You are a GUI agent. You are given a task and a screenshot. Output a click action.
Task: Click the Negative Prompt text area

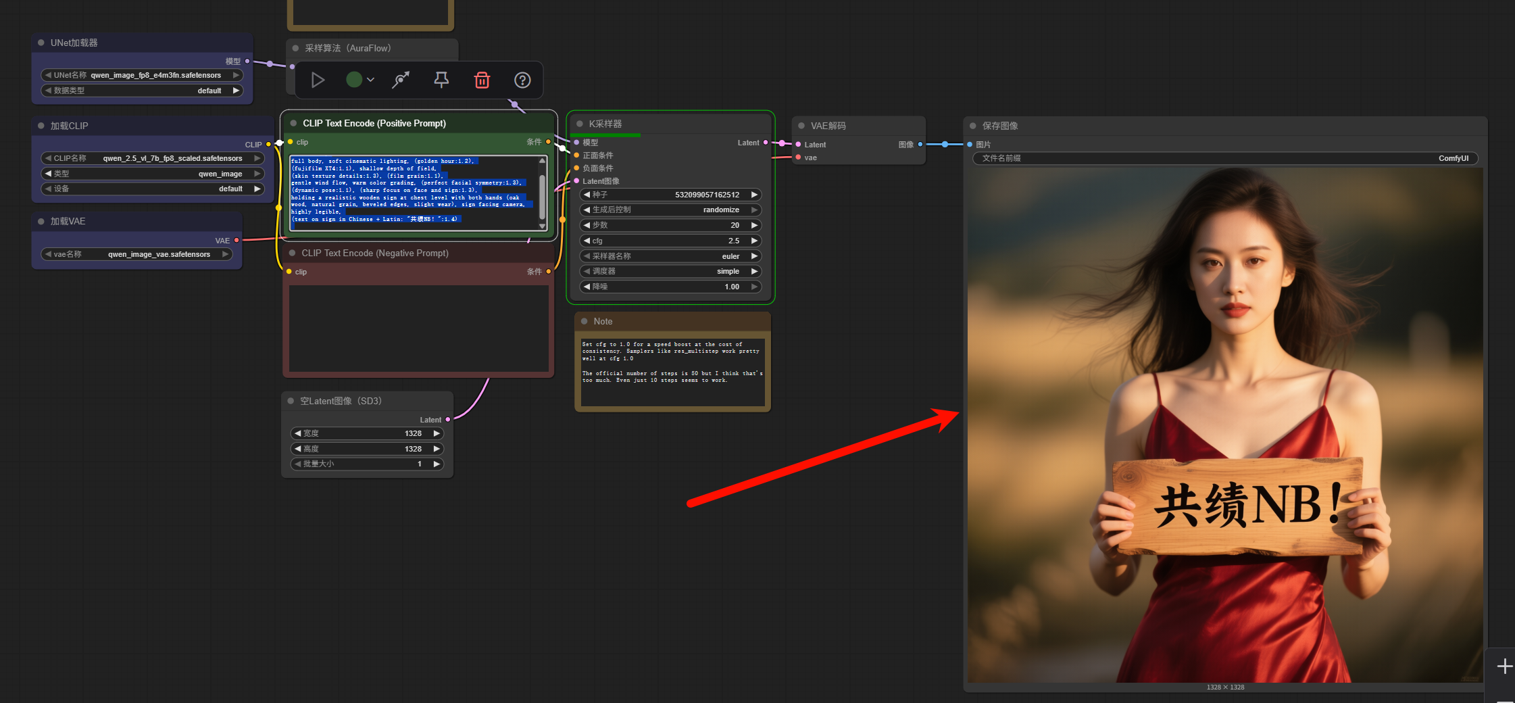[x=419, y=328]
